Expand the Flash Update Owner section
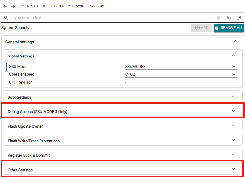Image resolution: width=245 pixels, height=177 pixels. click(x=233, y=126)
